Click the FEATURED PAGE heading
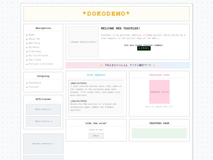 (x=159, y=123)
